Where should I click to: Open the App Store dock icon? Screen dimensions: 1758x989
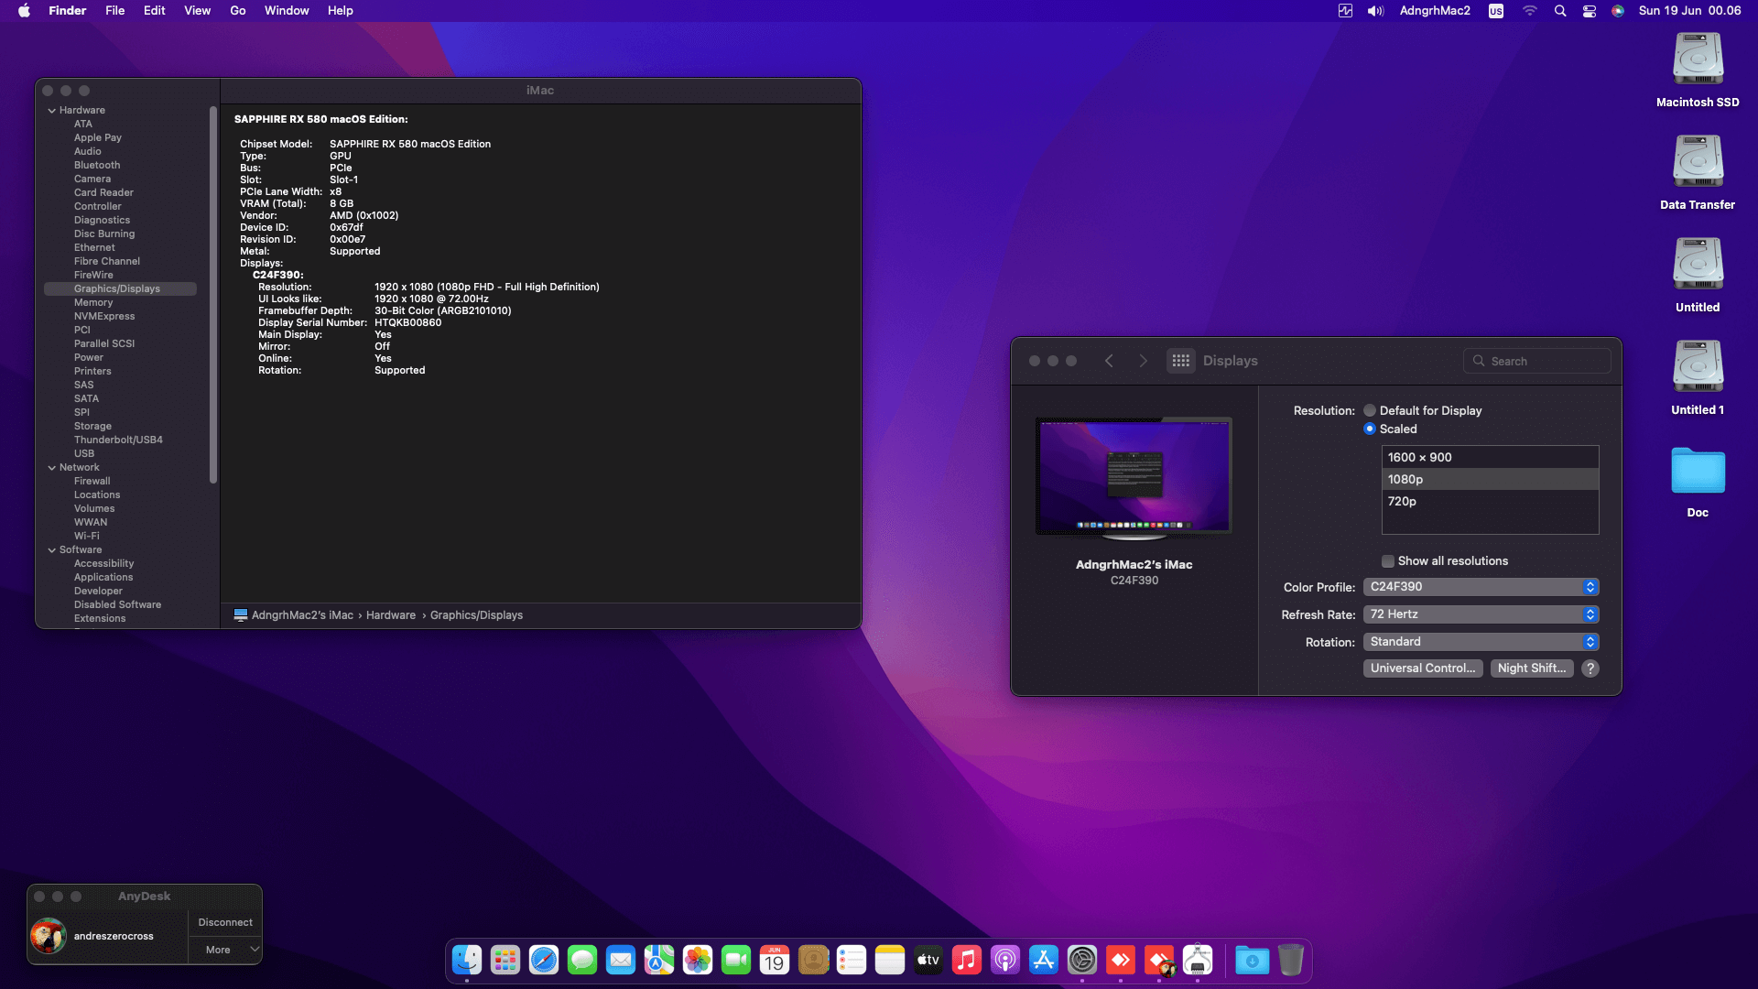click(x=1044, y=960)
